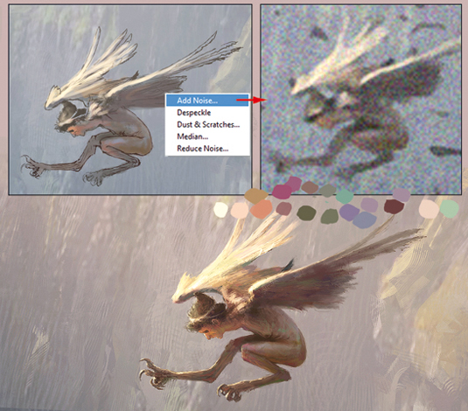
Task: Click Reduce Noise... in the menu
Action: [203, 149]
